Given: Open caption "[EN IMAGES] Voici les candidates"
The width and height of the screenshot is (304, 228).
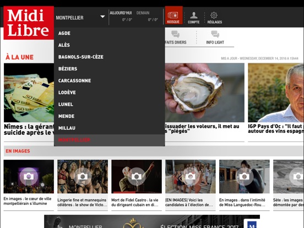Looking at the screenshot, I should tap(189, 202).
